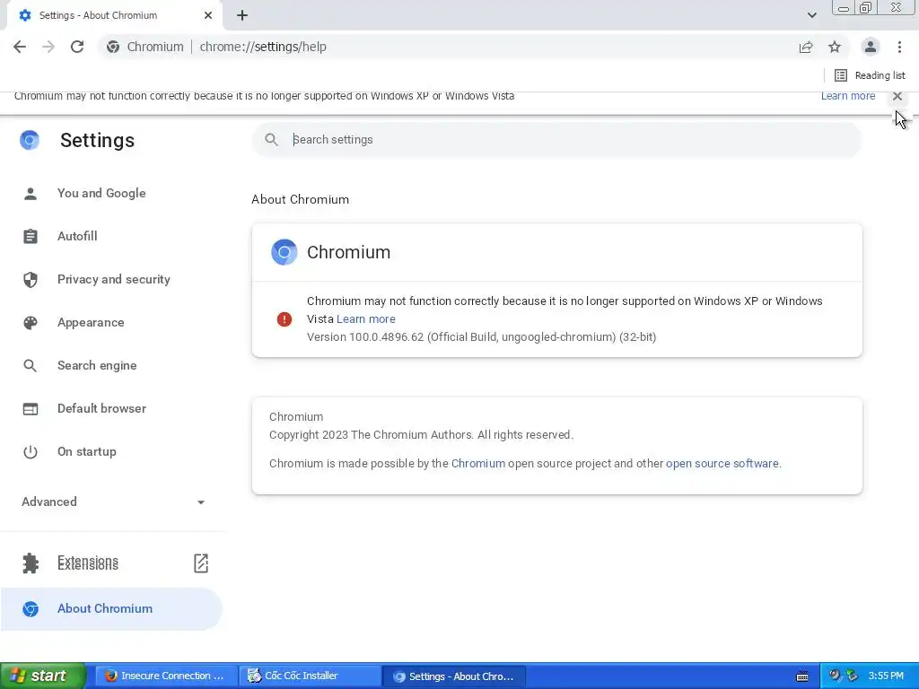Click the search magnifier icon in settings
This screenshot has height=689, width=919.
point(271,139)
